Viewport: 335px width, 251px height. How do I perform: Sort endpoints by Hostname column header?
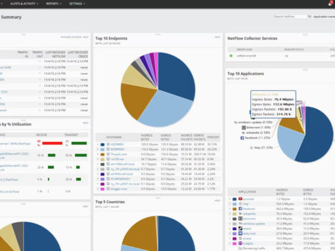[x=114, y=137]
